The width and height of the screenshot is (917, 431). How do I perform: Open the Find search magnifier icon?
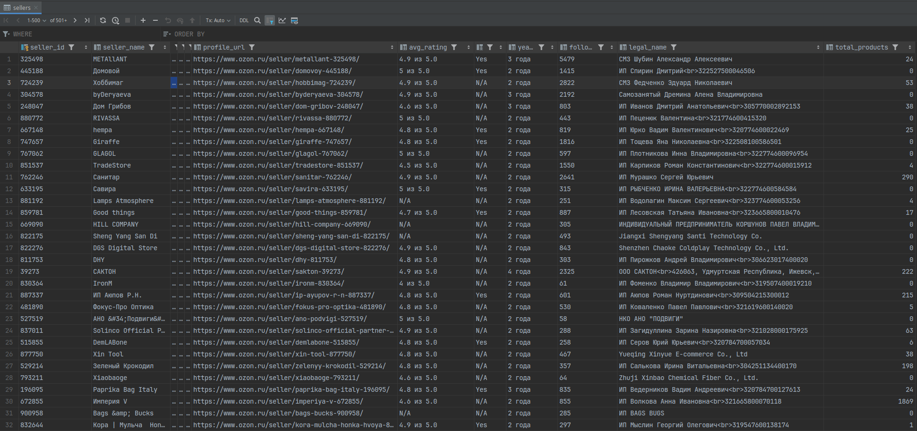point(257,20)
